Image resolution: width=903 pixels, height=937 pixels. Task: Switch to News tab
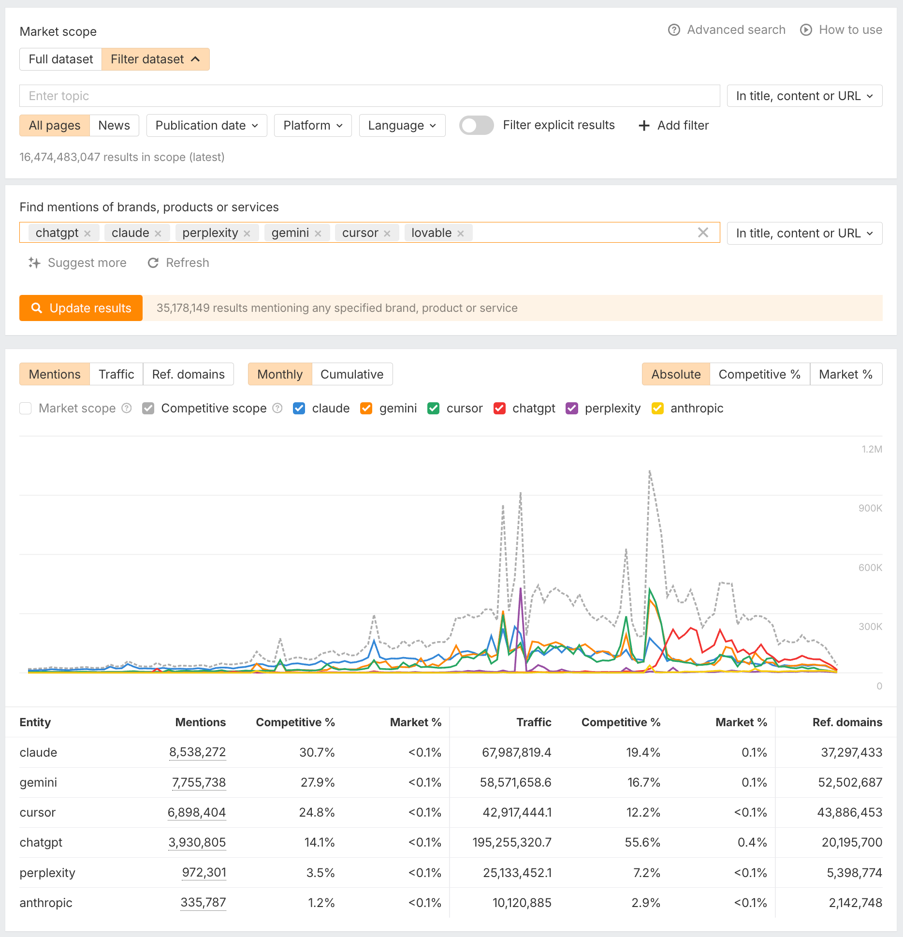click(x=114, y=125)
